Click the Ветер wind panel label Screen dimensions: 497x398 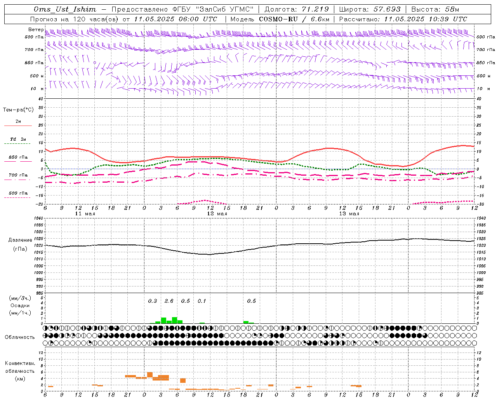(36, 30)
